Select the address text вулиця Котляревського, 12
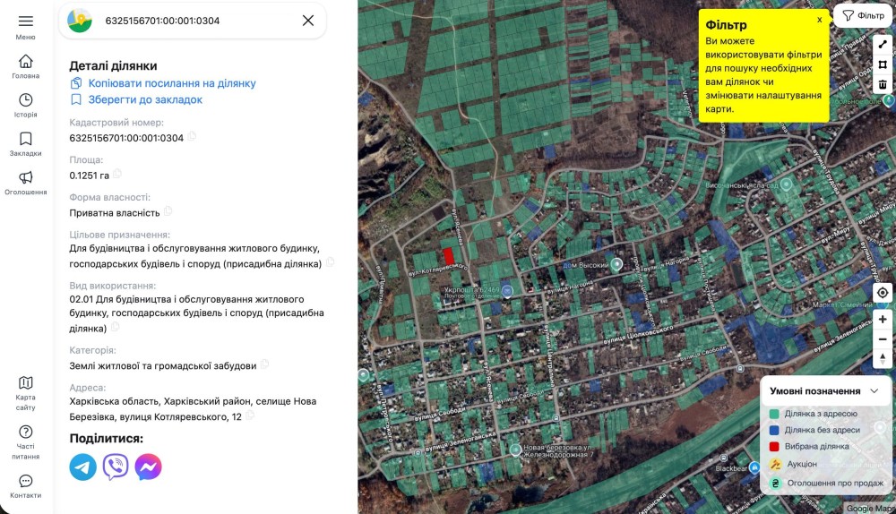The image size is (896, 514). point(181,417)
